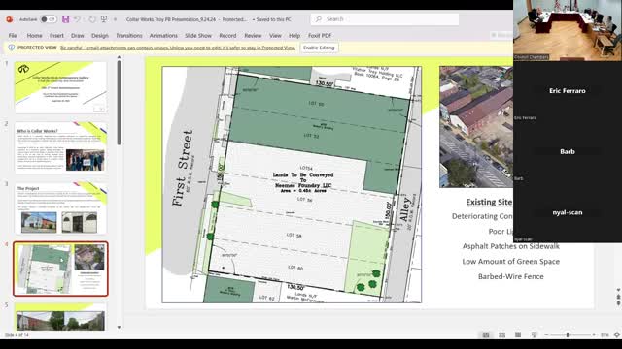Click the Redo arrow icon
Viewport: 622px width, 349px height.
(92, 19)
